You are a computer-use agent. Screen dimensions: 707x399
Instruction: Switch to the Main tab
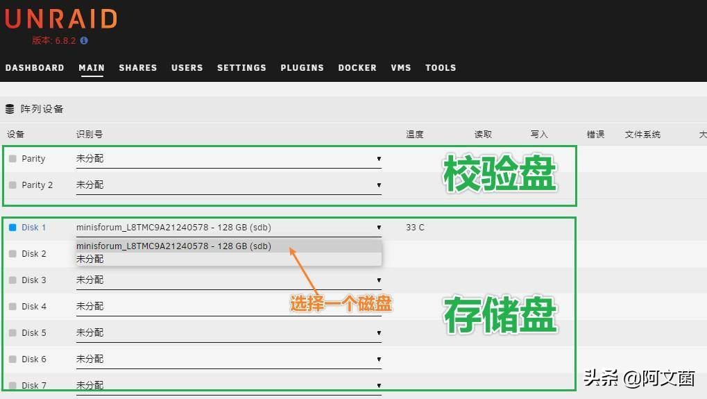coord(92,67)
